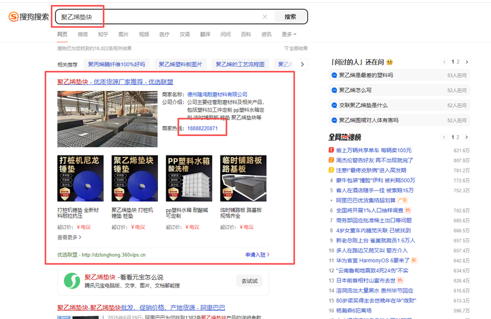Image resolution: width=491 pixels, height=319 pixels.
Task: Click the 搜索 search button
Action: coord(290,17)
